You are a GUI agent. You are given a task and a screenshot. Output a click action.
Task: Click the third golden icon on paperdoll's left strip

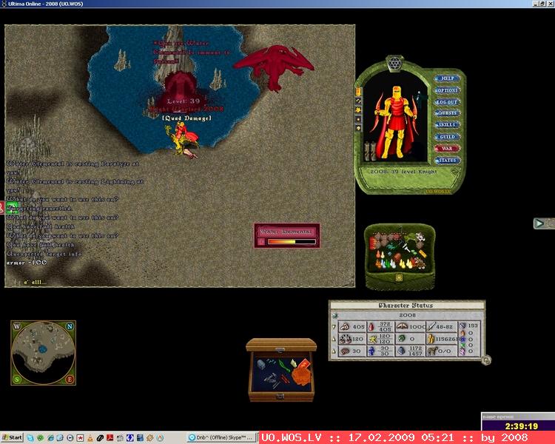358,110
